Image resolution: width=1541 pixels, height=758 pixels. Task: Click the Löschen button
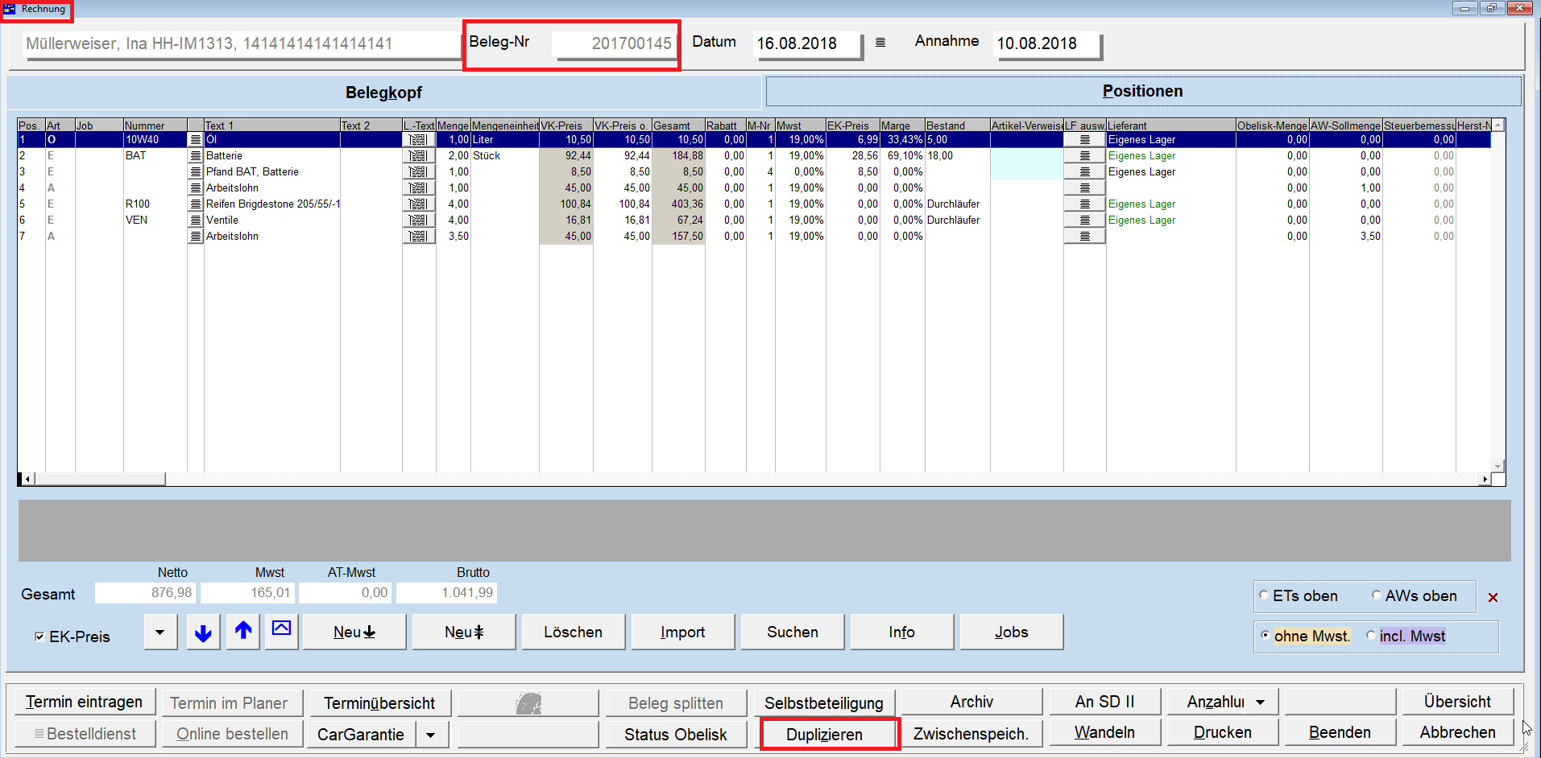coord(574,632)
